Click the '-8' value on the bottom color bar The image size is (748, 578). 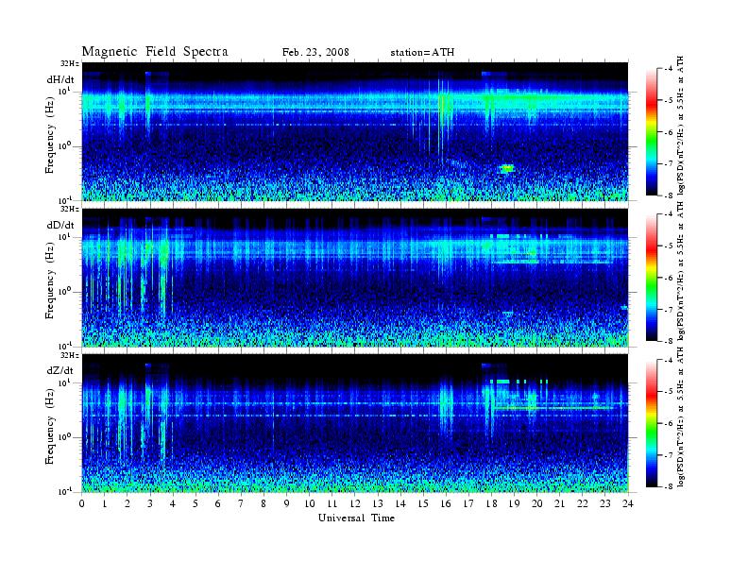669,486
